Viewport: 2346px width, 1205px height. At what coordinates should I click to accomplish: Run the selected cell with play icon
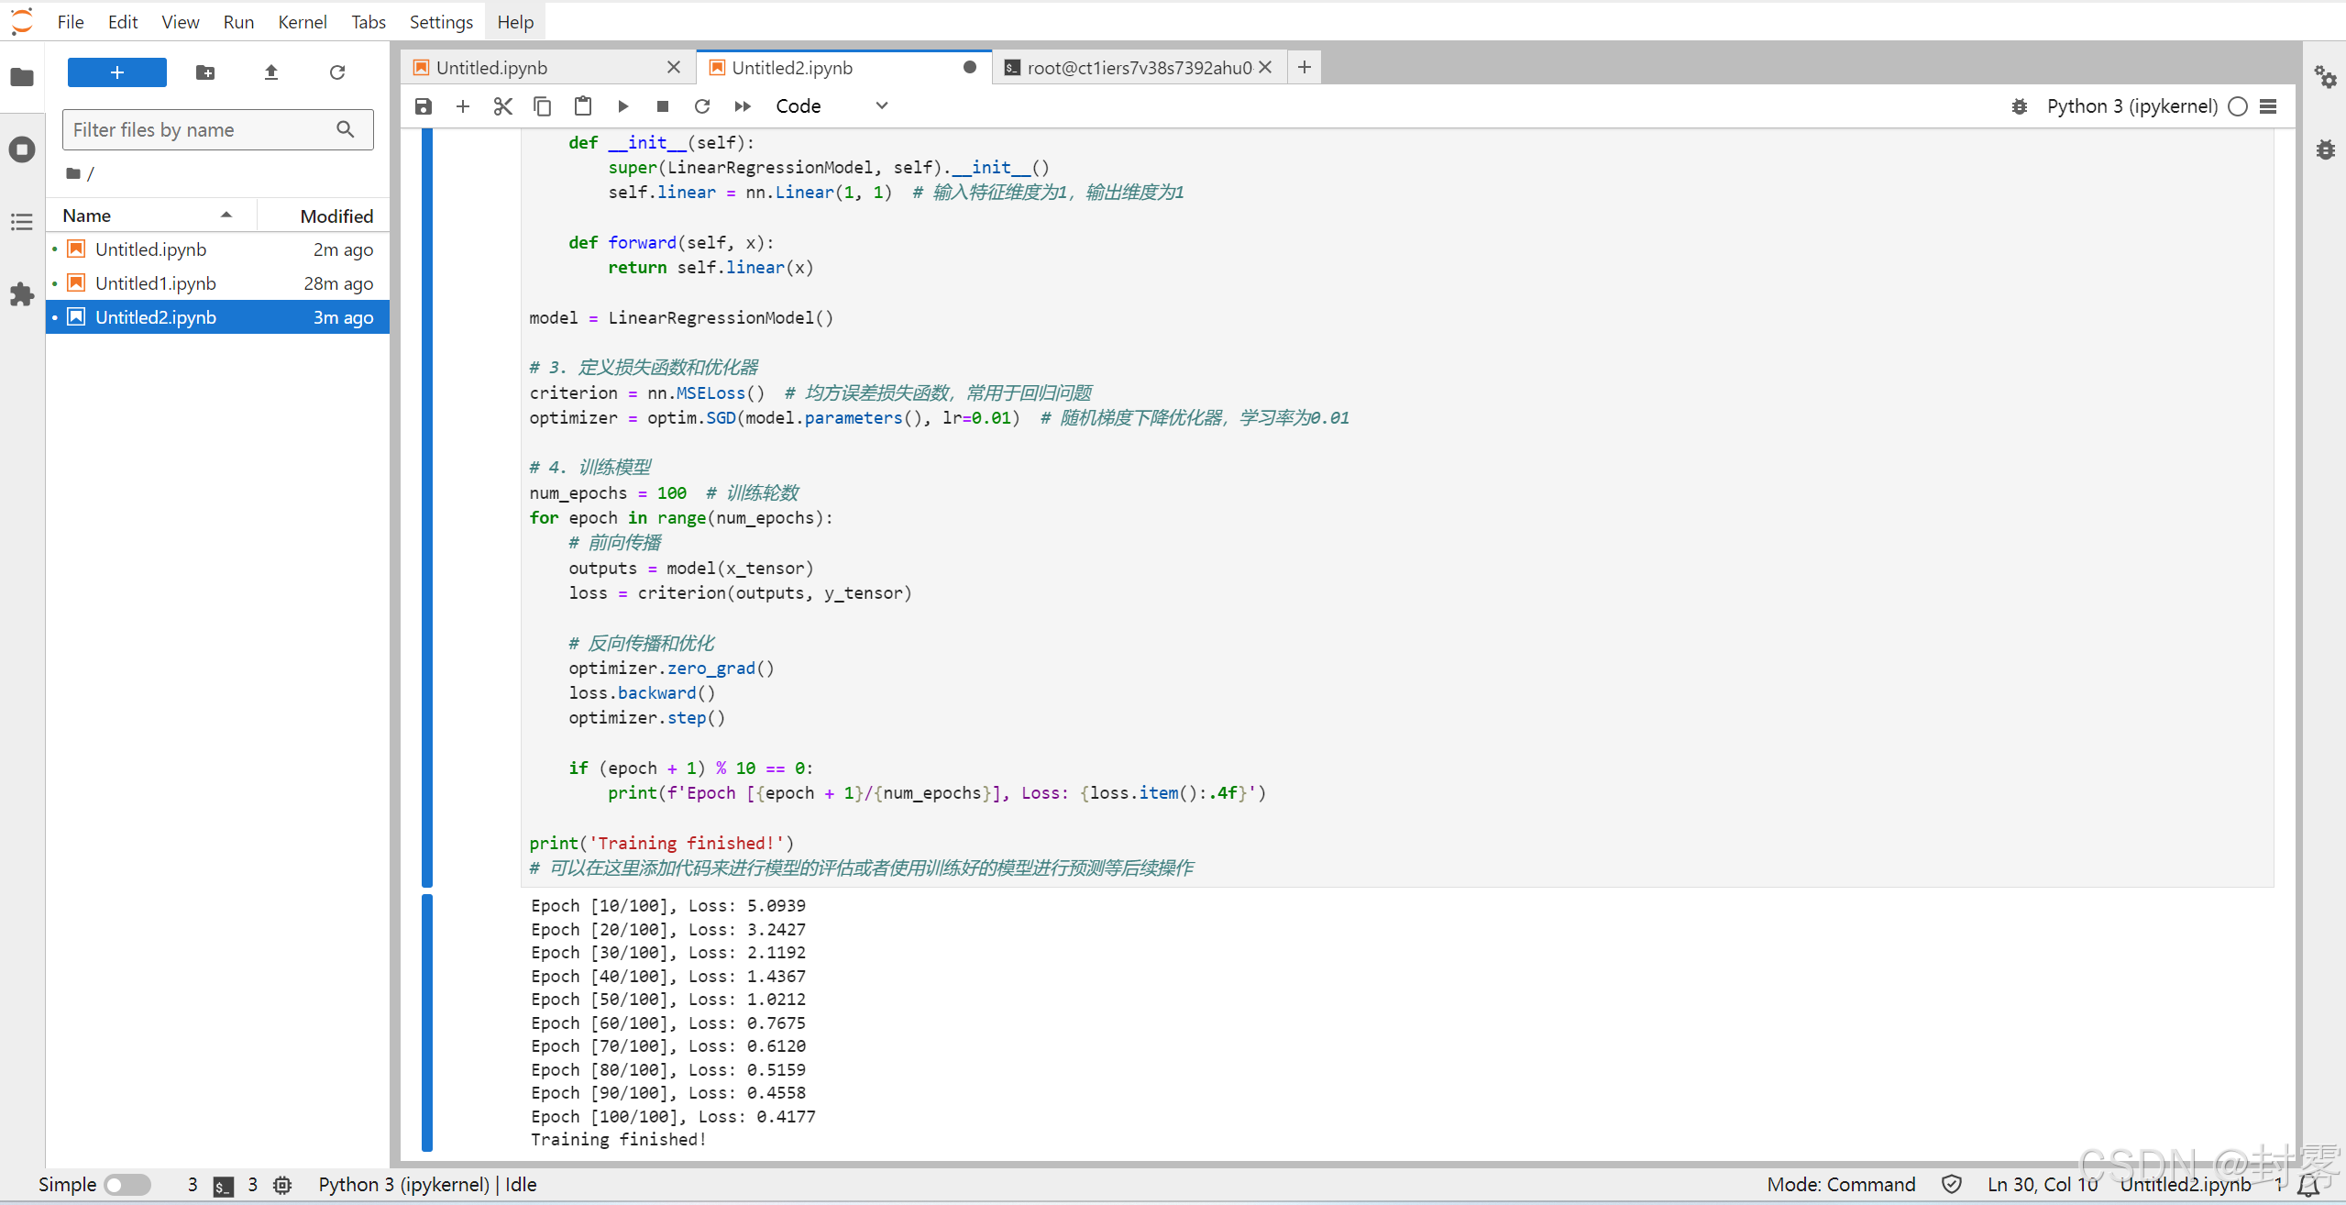pyautogui.click(x=622, y=106)
